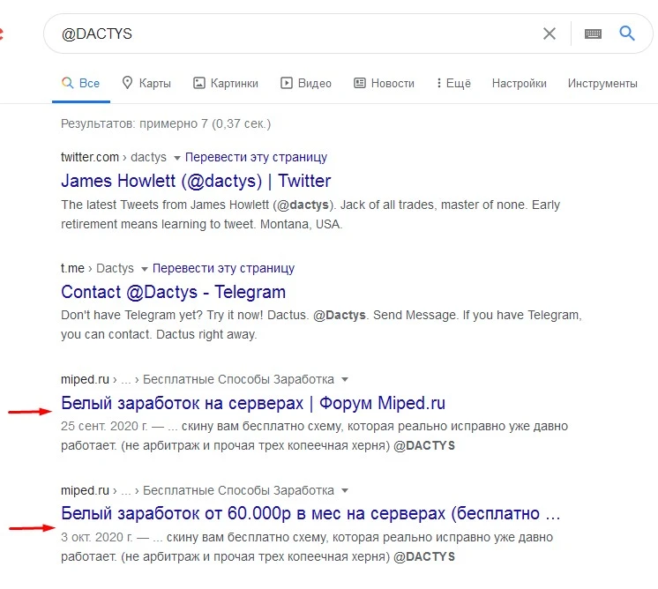Click the snippet dated 25 сент. 2020 г.
This screenshot has width=658, height=589.
(314, 436)
